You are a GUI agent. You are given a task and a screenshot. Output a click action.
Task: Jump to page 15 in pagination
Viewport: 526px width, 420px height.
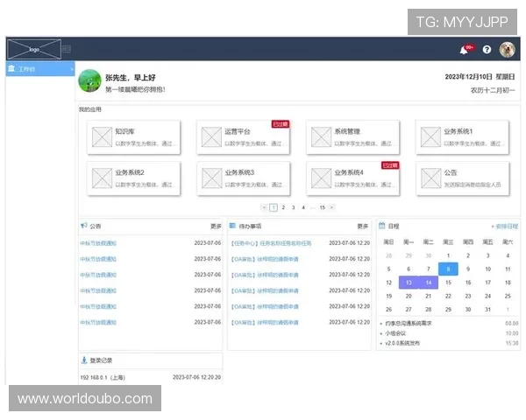click(x=323, y=207)
